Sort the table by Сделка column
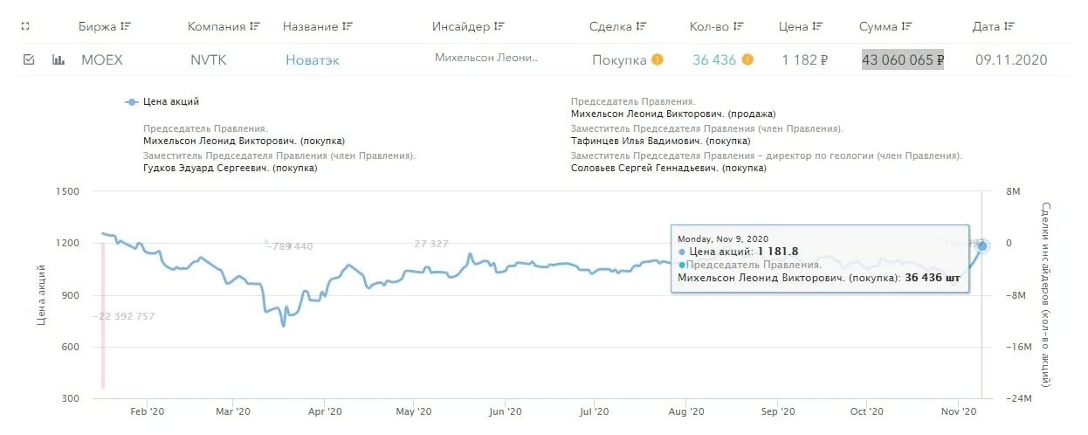This screenshot has width=1088, height=435. tap(640, 26)
